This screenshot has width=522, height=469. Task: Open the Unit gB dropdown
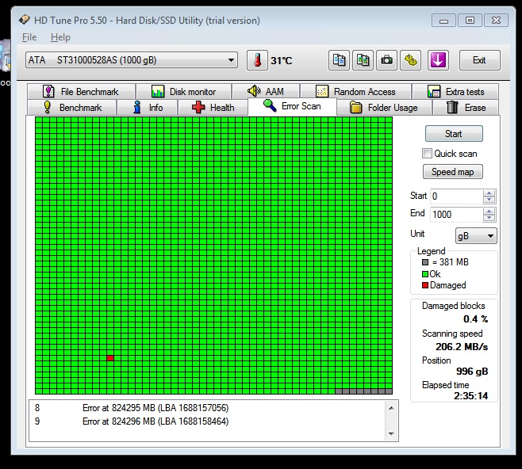pyautogui.click(x=476, y=236)
